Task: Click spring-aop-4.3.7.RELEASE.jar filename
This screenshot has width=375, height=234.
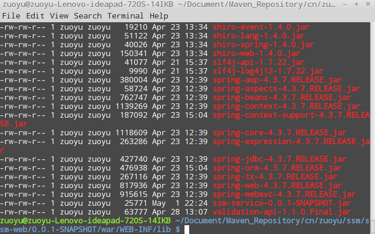Action: (277, 80)
